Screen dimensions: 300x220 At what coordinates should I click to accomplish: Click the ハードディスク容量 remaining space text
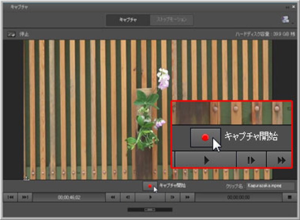(x=265, y=34)
